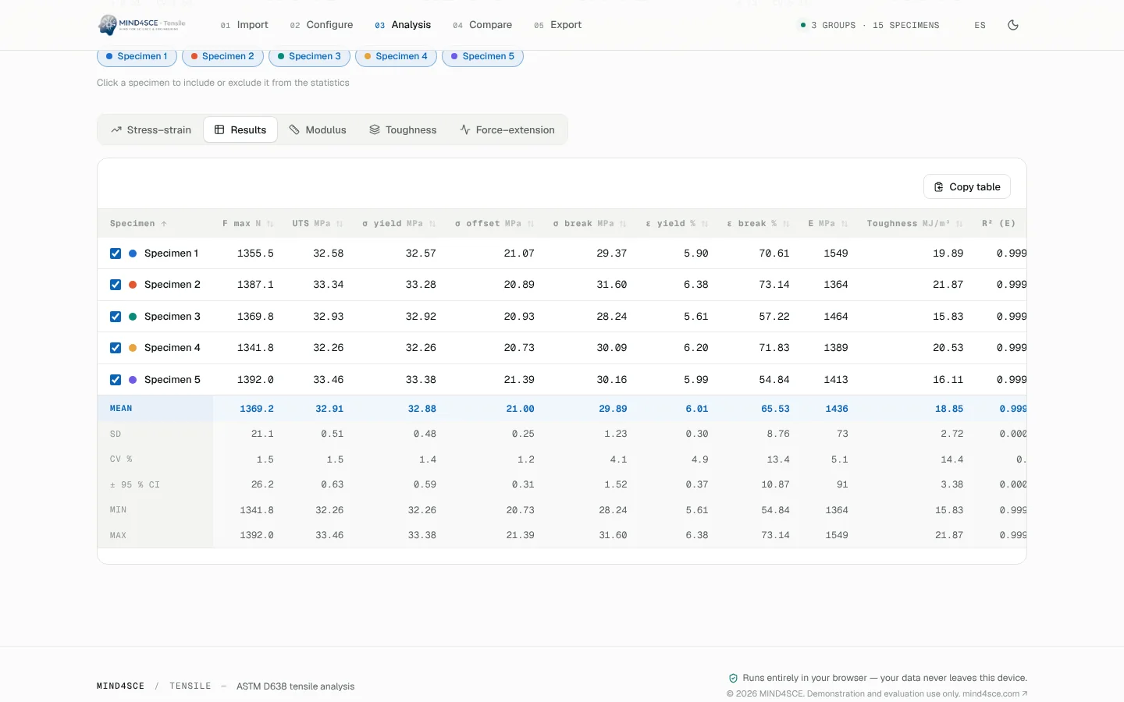Viewport: 1124px width, 702px height.
Task: Go to the 04 Compare step
Action: tap(482, 25)
